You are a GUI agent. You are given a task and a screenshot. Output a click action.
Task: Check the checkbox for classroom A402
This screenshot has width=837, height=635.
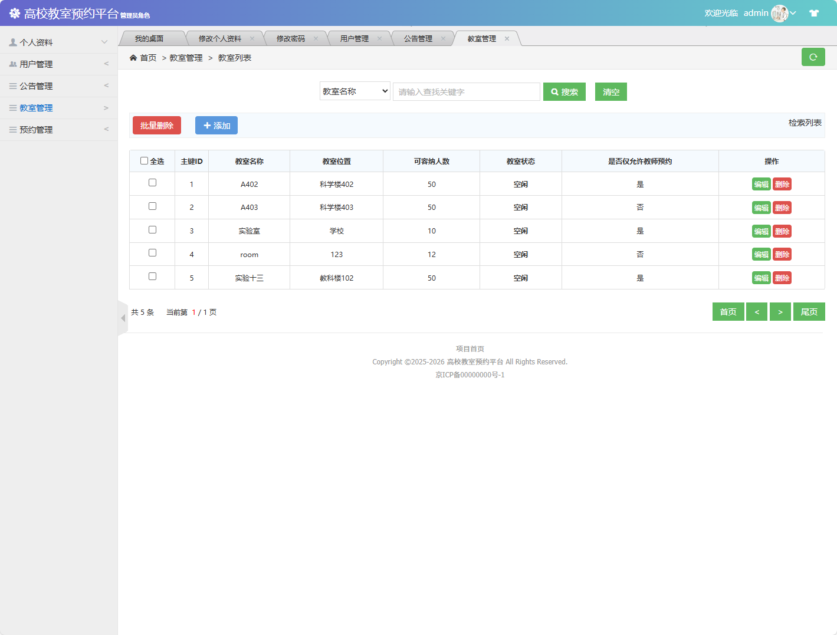pos(152,183)
